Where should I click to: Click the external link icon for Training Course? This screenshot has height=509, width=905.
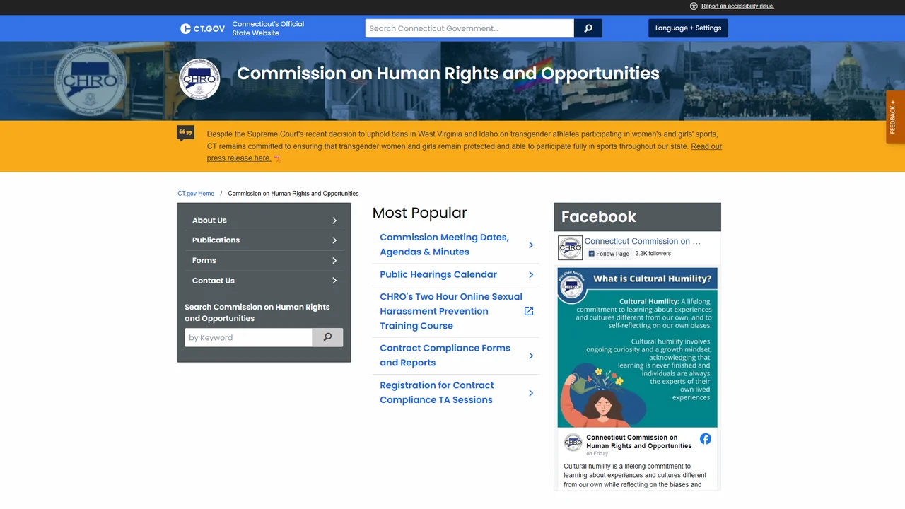[529, 311]
